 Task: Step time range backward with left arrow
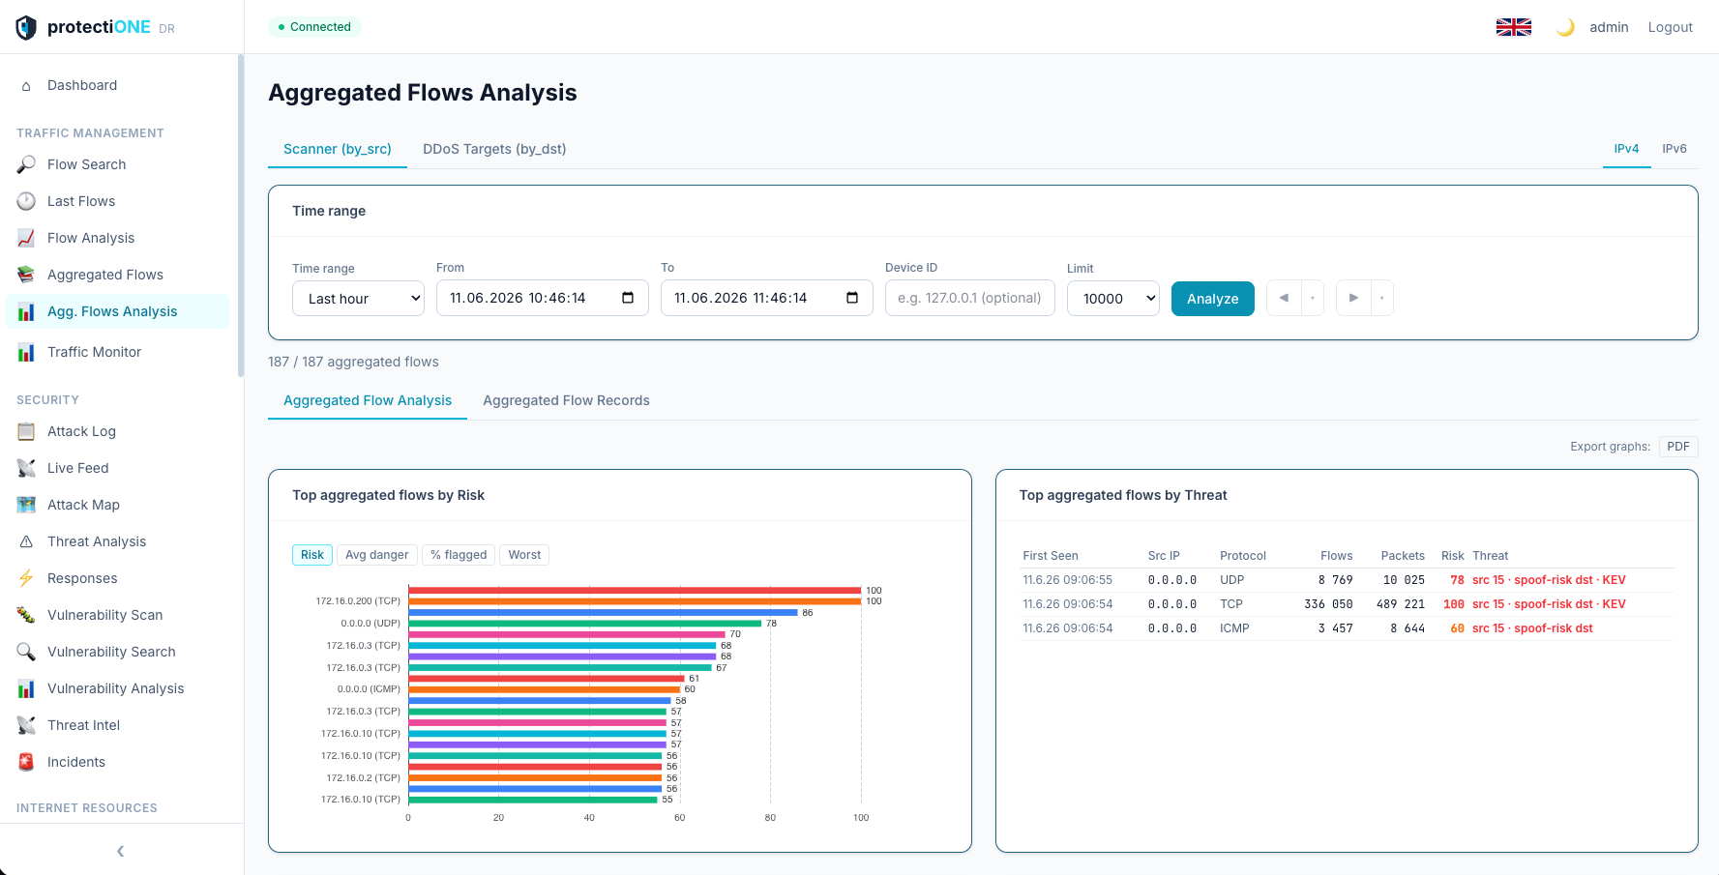coord(1284,298)
